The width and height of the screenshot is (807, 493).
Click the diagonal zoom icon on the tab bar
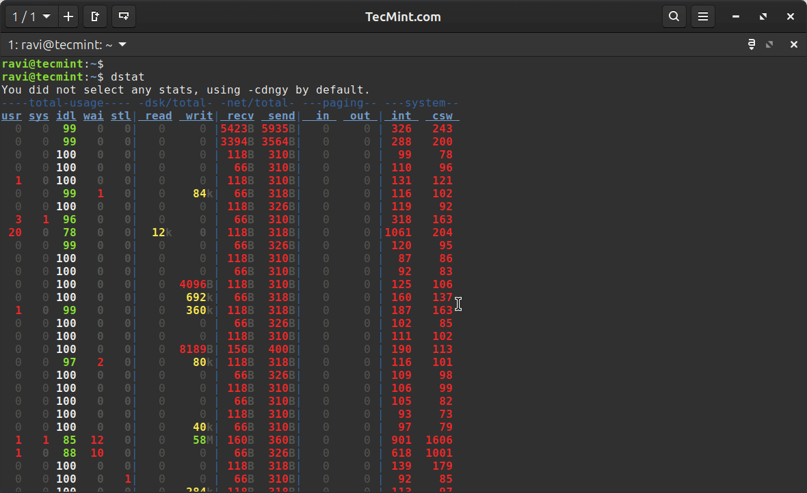[x=770, y=44]
